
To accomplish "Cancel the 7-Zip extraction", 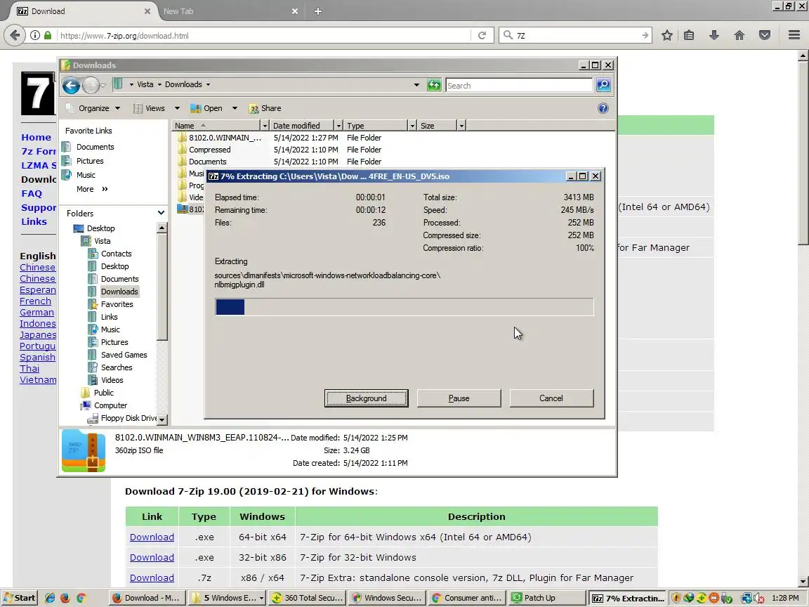I will [551, 398].
